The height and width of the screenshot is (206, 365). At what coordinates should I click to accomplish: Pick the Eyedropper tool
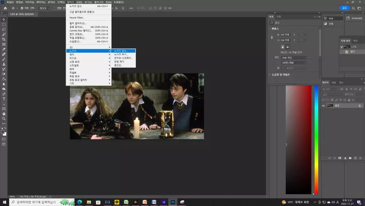(x=4, y=49)
